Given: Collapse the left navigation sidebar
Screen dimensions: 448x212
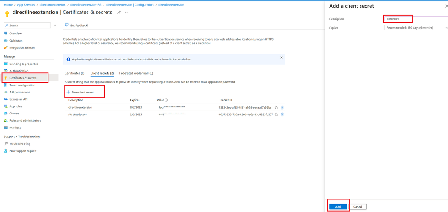Looking at the screenshot, I should 55,25.
